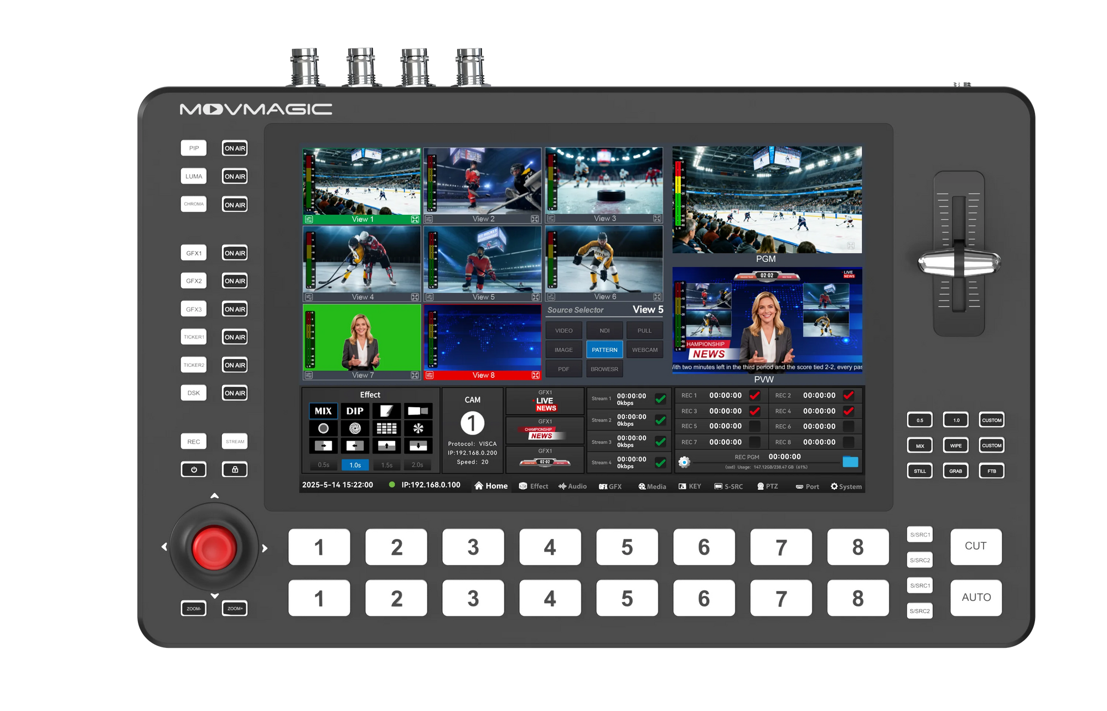Open recording settings gear near REC PGM
The image size is (1107, 711).
click(x=684, y=462)
